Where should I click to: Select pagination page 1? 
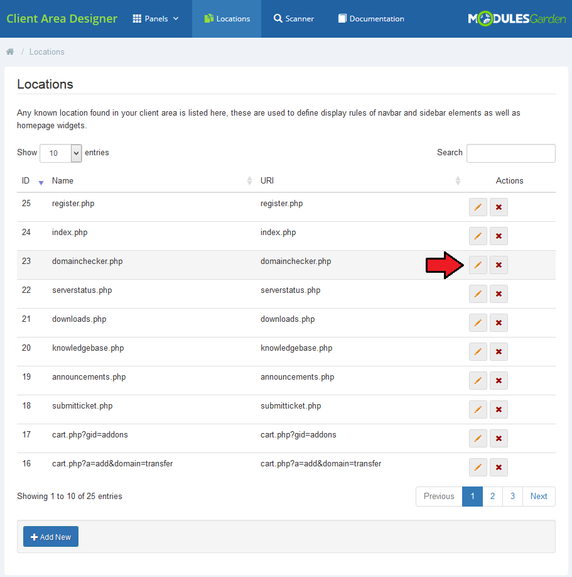[472, 497]
